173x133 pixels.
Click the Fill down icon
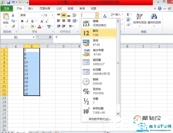(x=128, y=20)
